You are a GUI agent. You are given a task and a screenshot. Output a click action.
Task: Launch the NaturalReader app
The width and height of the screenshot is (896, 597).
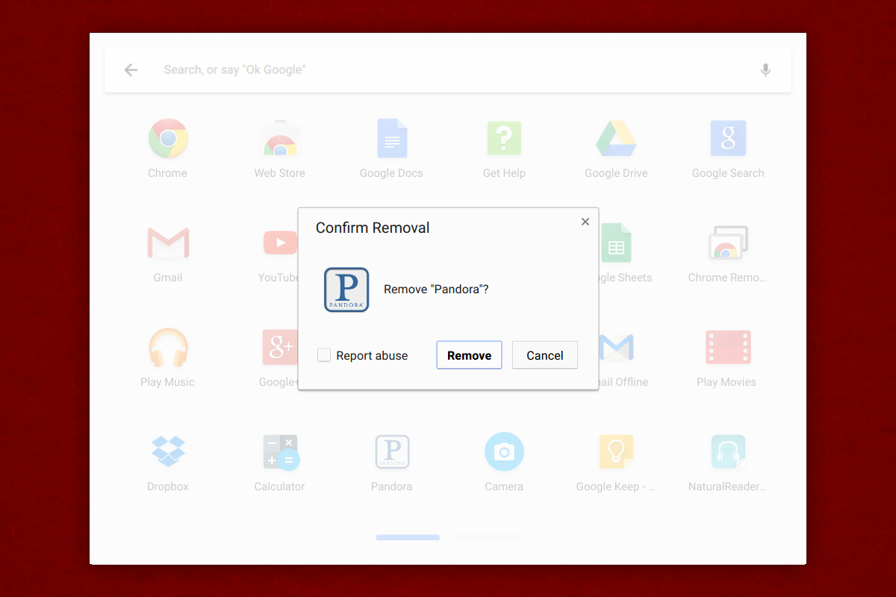point(728,452)
